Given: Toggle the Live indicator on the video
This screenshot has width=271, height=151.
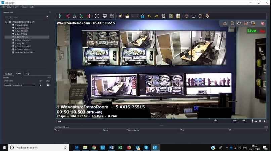Looking at the screenshot, I should [x=252, y=31].
